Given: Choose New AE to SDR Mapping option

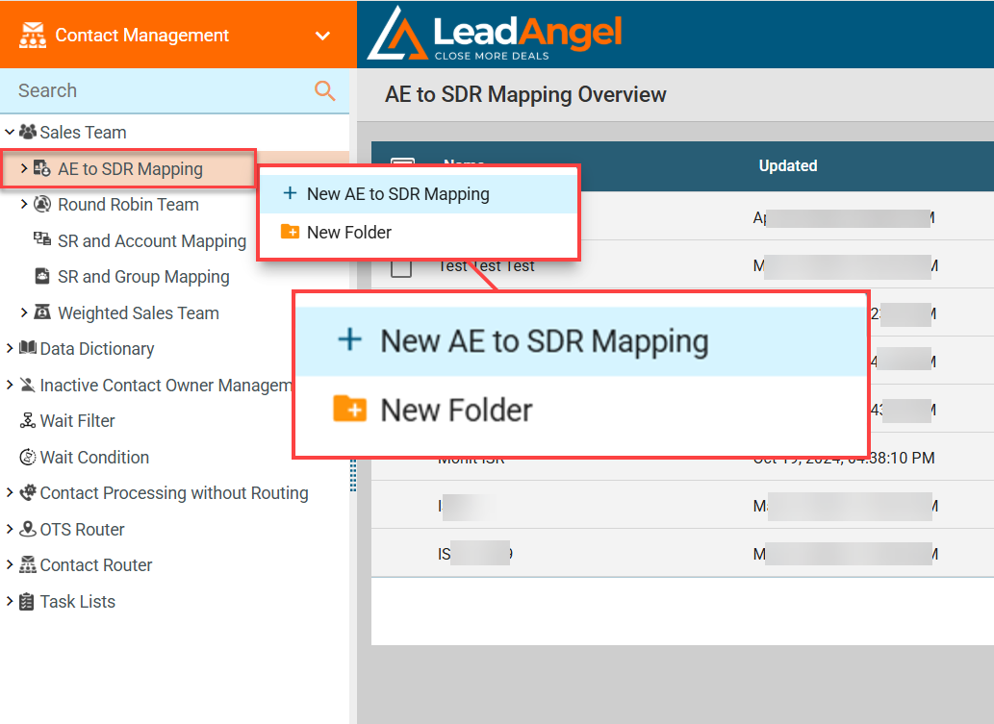Looking at the screenshot, I should pyautogui.click(x=397, y=193).
